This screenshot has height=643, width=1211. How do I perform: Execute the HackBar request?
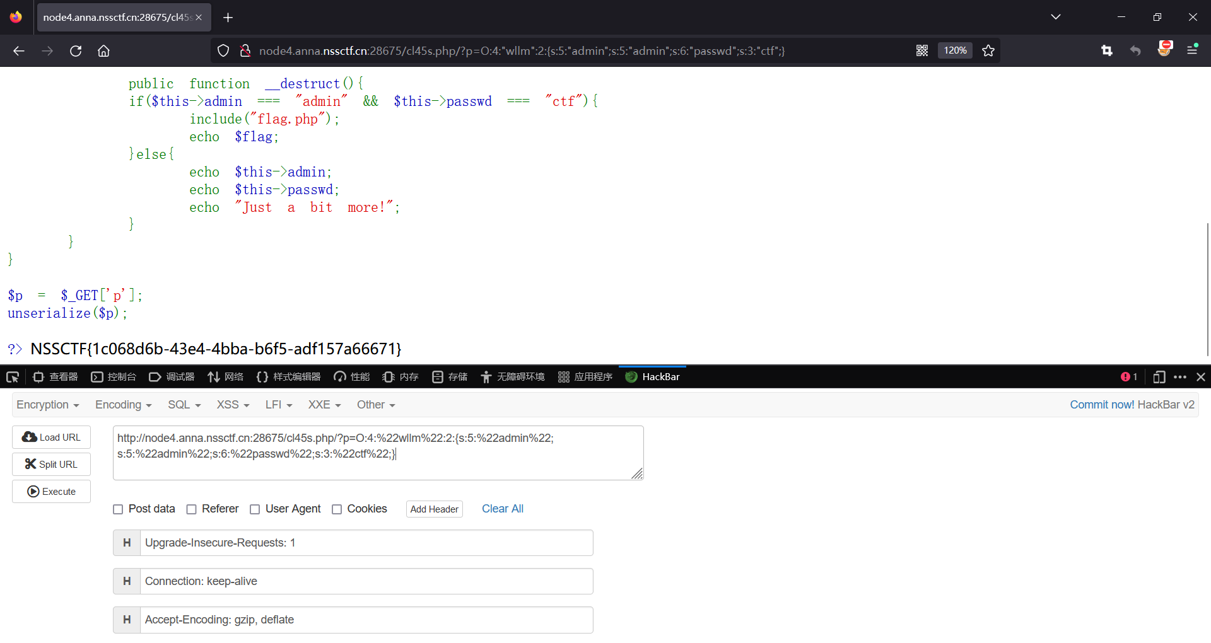51,492
